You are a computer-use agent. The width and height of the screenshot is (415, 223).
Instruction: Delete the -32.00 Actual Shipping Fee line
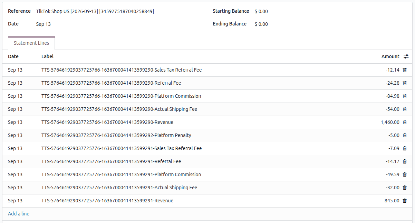405,188
